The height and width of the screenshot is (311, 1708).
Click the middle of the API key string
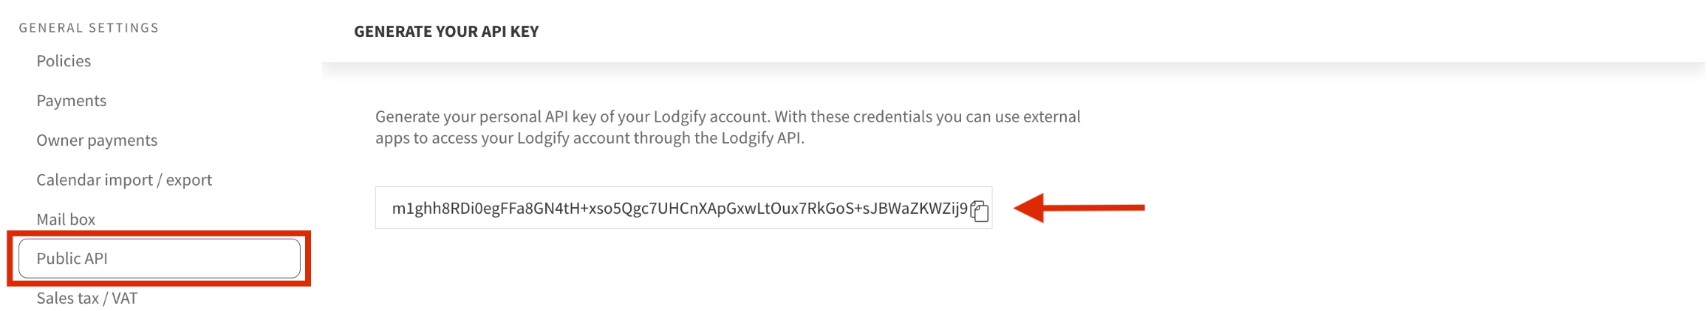click(x=680, y=209)
